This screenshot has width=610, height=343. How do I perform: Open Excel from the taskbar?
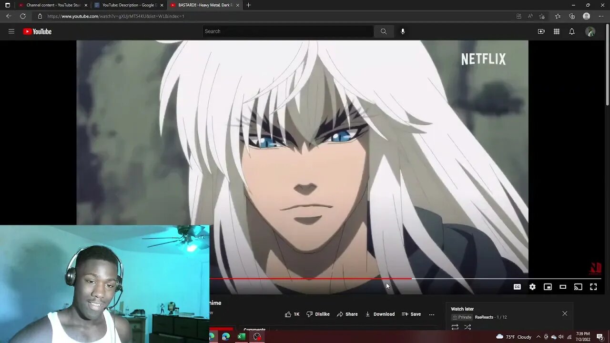tap(242, 337)
